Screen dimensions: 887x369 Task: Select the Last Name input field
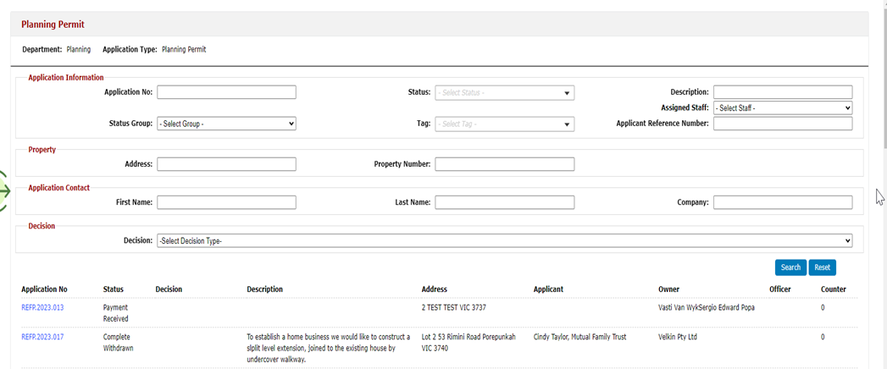click(505, 202)
